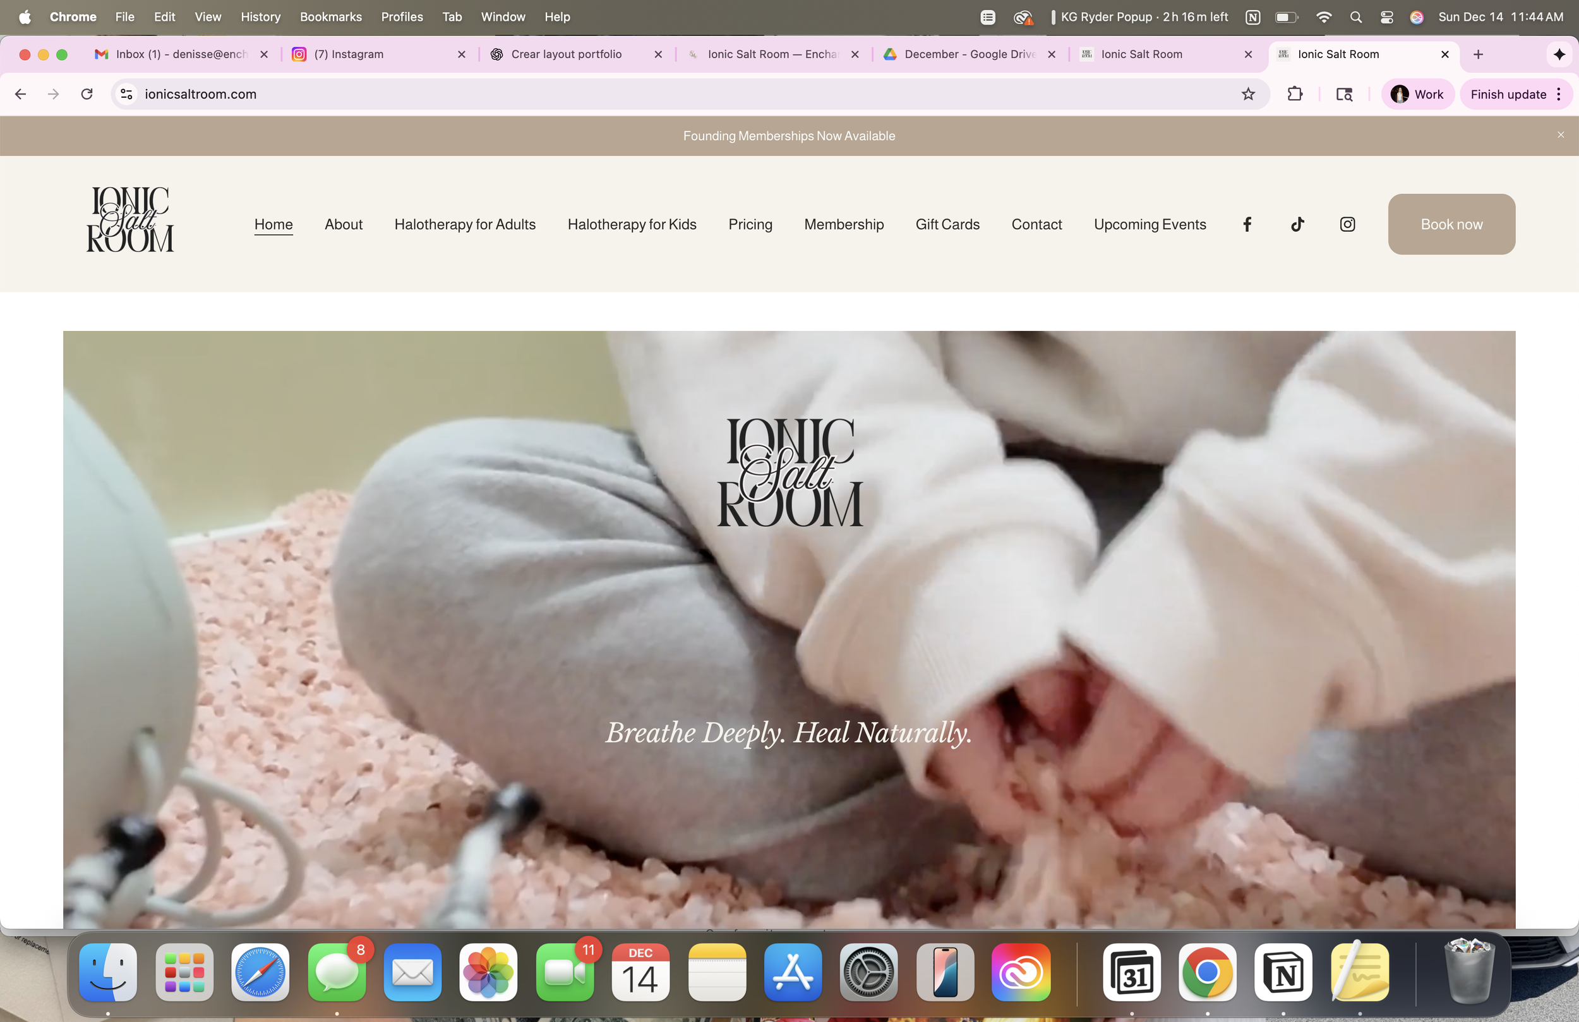The height and width of the screenshot is (1022, 1579).
Task: Switch to the Crear layout portfolio tab
Action: click(566, 54)
